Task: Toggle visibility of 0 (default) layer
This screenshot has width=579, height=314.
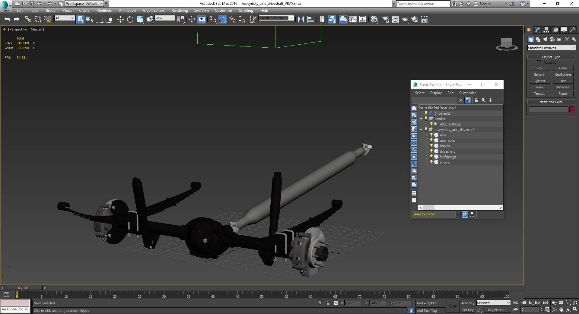Action: point(426,113)
